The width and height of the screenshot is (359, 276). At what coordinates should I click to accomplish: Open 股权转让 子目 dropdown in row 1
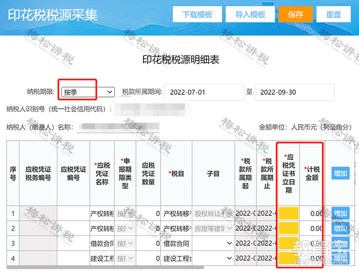click(x=213, y=213)
